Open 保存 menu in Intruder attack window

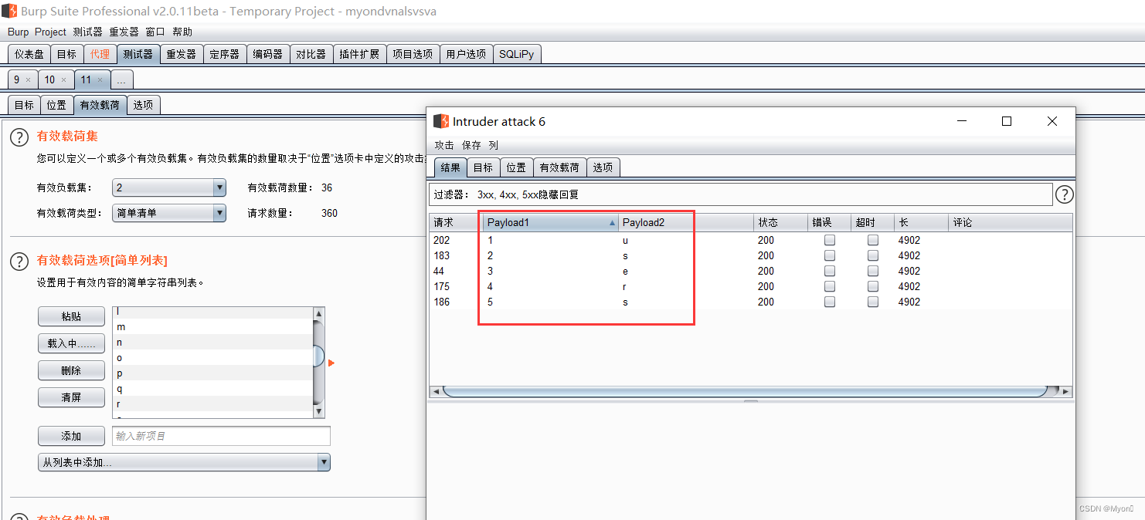coord(471,145)
